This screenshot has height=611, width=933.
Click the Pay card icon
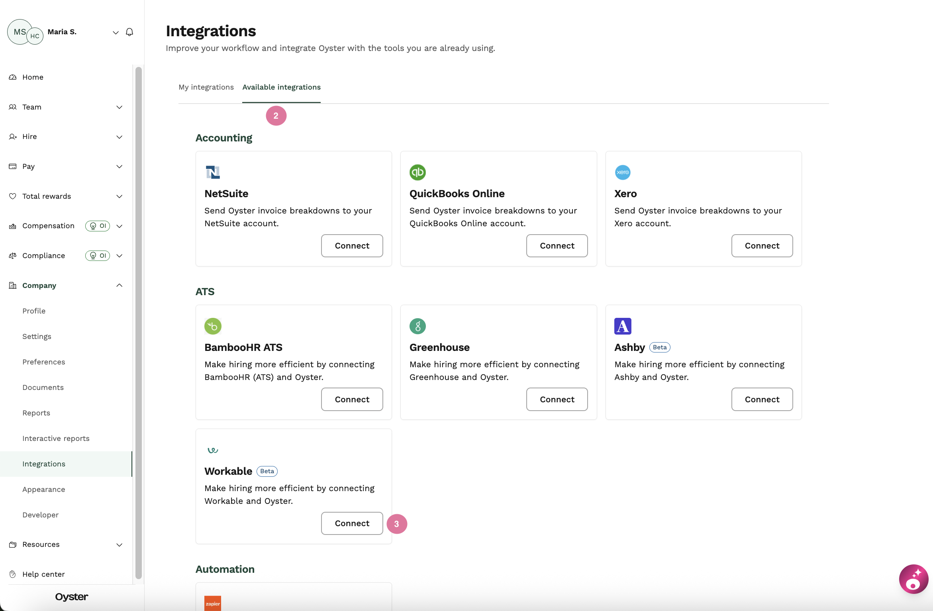pos(13,166)
